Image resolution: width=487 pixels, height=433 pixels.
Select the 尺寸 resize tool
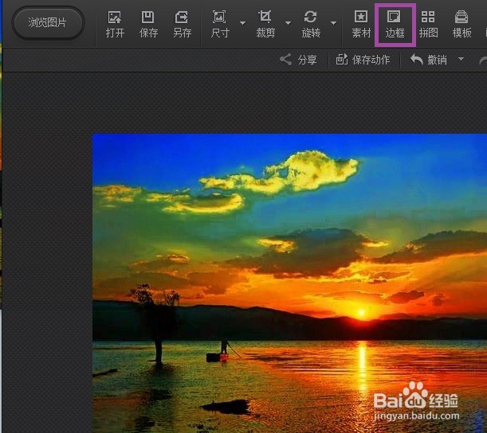[219, 24]
